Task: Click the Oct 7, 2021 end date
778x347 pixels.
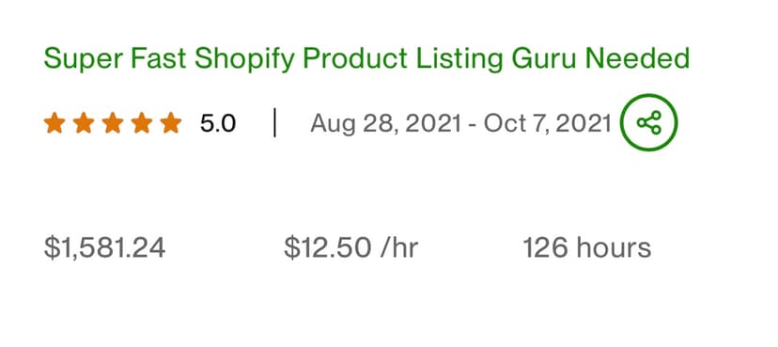Action: (x=547, y=123)
